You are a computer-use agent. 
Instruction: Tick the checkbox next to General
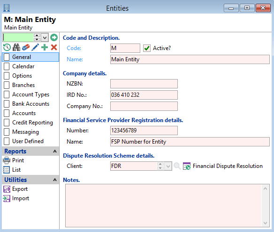(7, 57)
